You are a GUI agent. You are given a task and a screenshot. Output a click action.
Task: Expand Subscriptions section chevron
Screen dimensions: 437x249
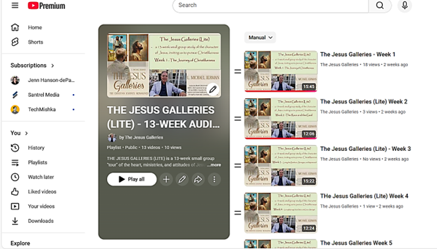[x=53, y=66]
